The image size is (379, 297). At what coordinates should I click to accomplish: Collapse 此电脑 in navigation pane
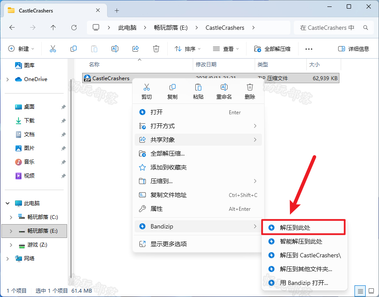tap(7, 203)
